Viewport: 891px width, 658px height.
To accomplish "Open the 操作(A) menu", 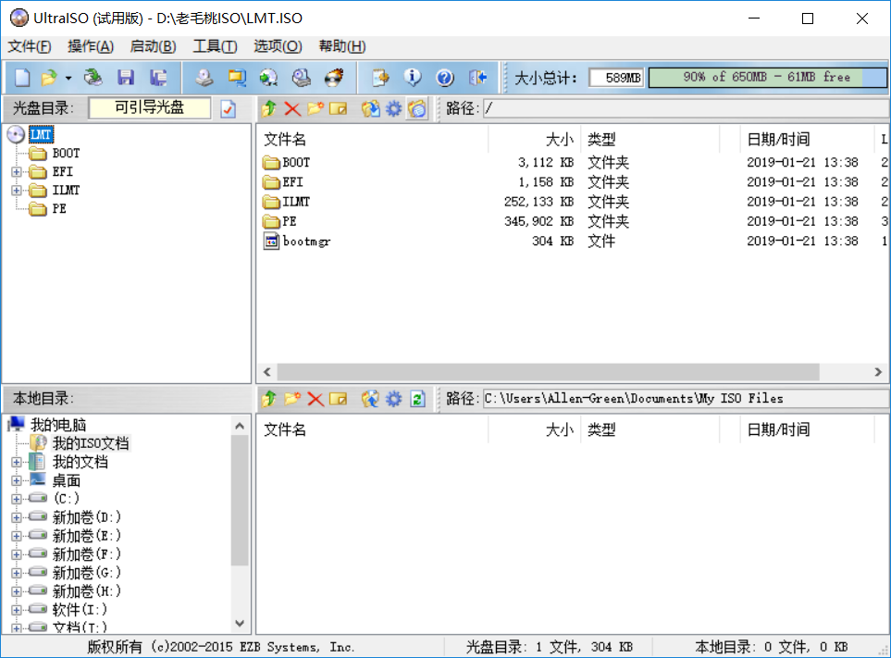I will [x=91, y=46].
